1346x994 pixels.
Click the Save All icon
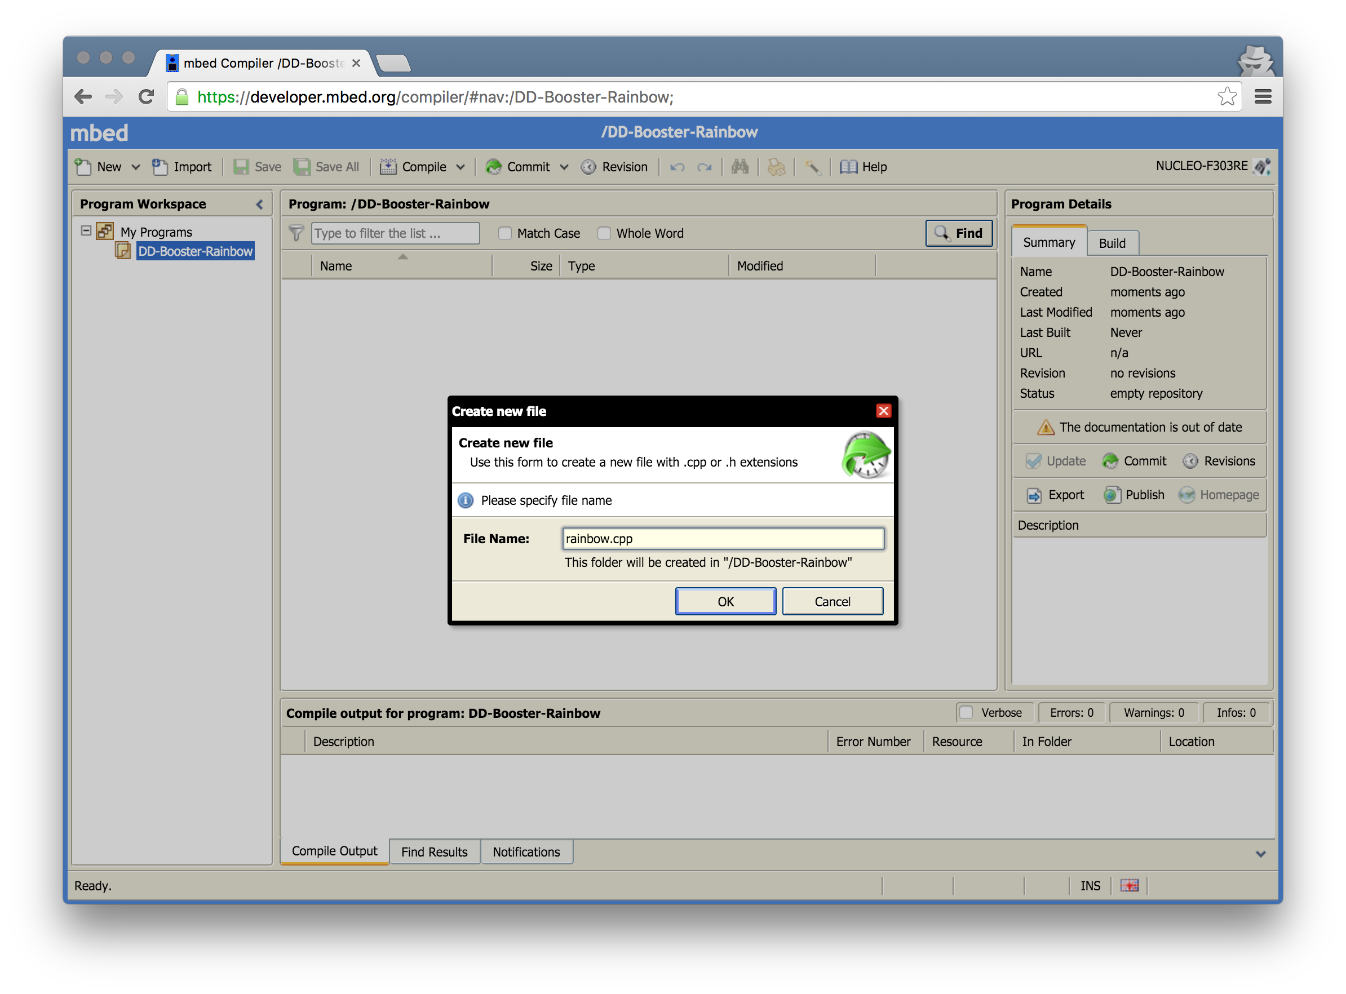[x=302, y=167]
